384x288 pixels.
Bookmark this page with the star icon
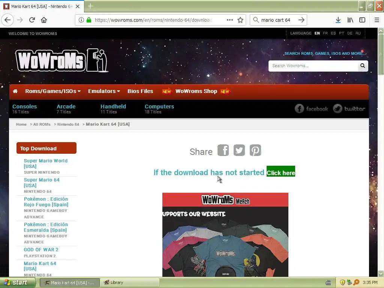click(x=240, y=20)
